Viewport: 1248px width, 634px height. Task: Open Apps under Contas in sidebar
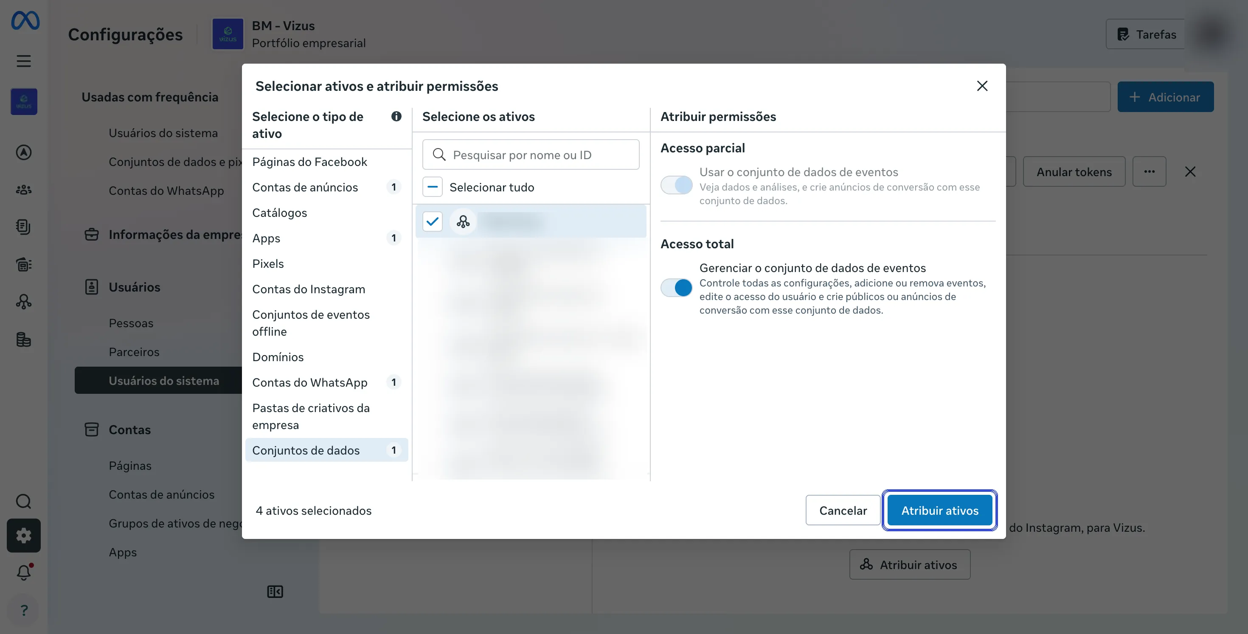click(x=123, y=553)
